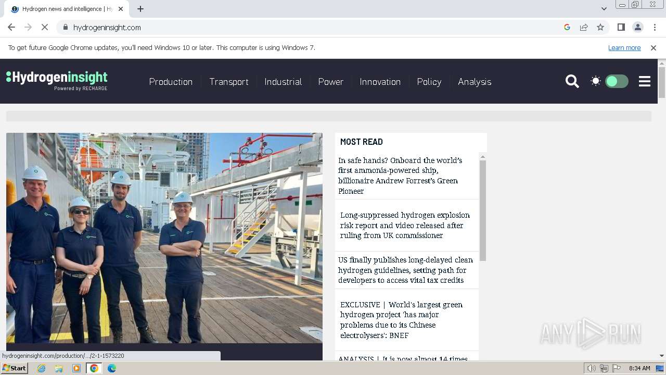Select the Hydrogen news and intelligence tab
This screenshot has width=666, height=375.
point(67,9)
